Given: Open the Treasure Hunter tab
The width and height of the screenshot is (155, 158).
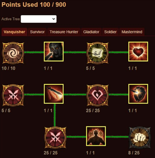Looking at the screenshot, I should click(x=64, y=32).
